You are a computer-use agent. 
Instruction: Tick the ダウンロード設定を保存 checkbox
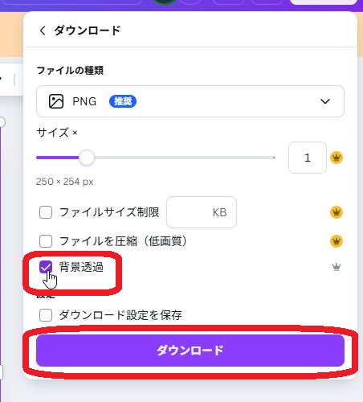click(46, 315)
